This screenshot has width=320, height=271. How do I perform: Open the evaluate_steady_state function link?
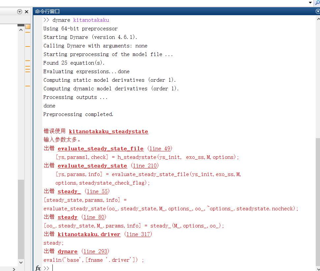92,166
